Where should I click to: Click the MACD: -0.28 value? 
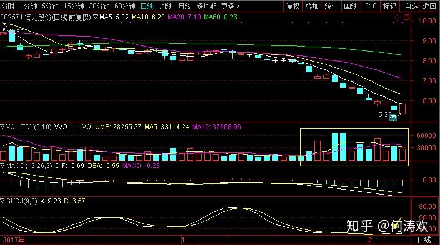(141, 166)
